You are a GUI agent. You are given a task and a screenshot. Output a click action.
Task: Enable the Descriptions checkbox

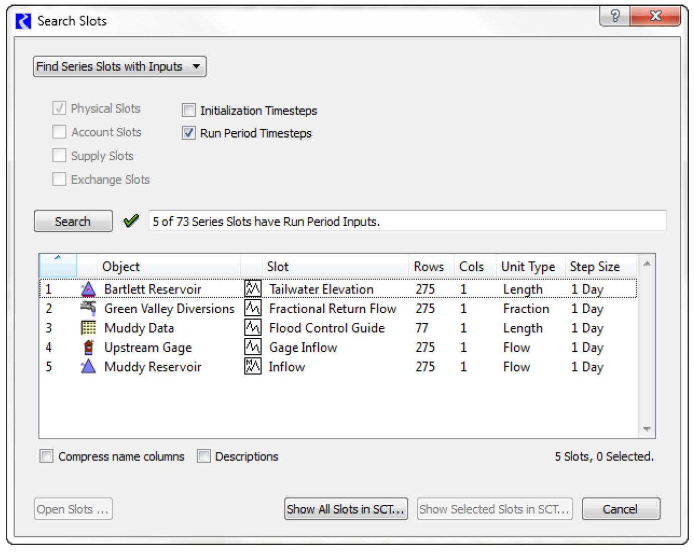[204, 456]
